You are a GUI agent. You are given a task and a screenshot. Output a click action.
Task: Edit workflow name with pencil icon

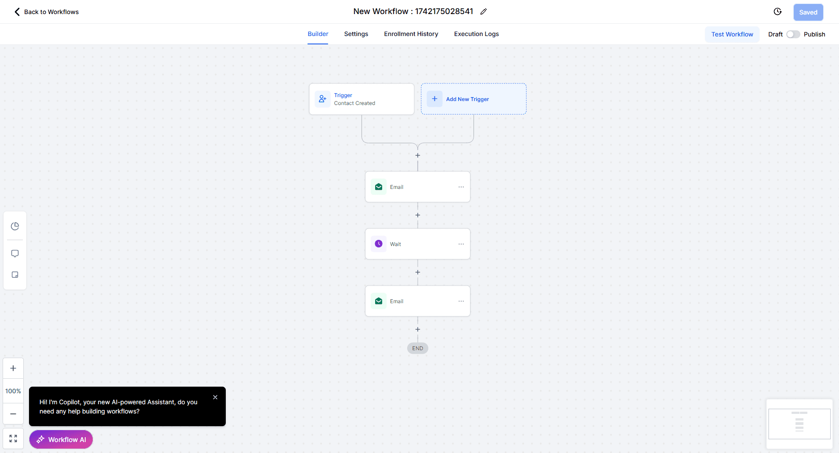484,12
